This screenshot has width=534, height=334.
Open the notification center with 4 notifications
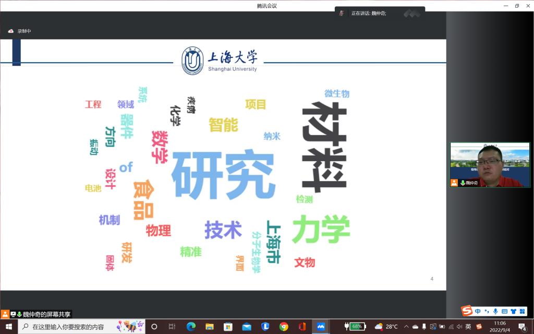[522, 327]
